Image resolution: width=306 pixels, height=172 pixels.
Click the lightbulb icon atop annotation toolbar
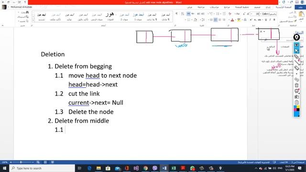point(296,37)
